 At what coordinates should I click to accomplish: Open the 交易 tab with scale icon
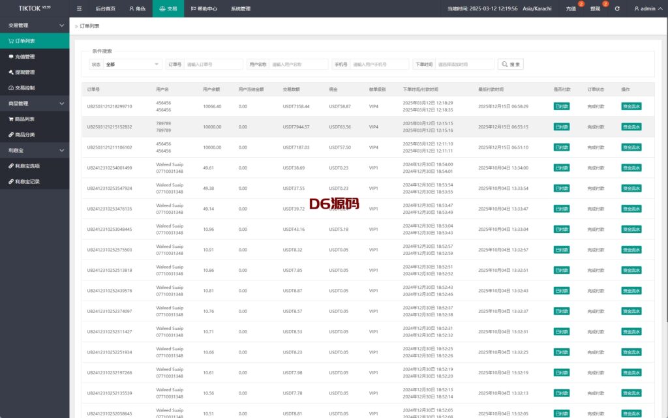[168, 8]
